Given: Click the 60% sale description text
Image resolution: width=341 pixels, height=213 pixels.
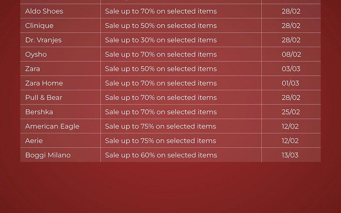Looking at the screenshot, I should pyautogui.click(x=161, y=155).
